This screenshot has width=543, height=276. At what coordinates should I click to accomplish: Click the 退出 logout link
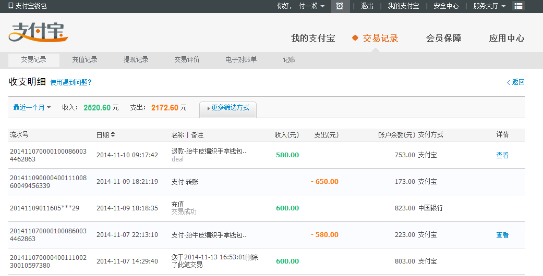[367, 6]
